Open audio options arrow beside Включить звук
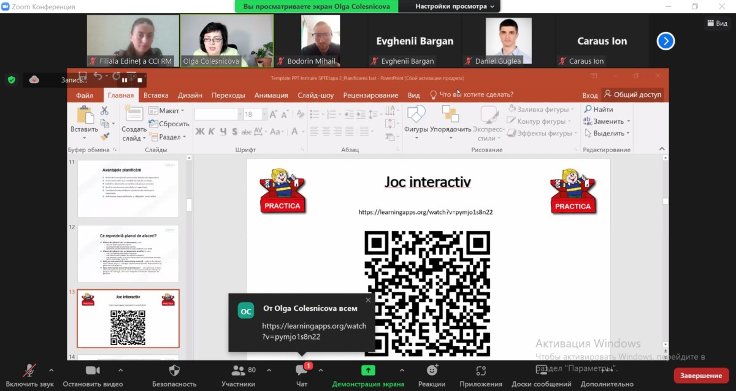Viewport: 736px width, 391px height. (51, 370)
